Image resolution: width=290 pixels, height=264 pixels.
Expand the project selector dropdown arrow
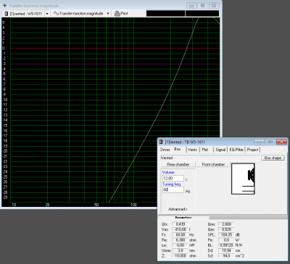tap(47, 14)
